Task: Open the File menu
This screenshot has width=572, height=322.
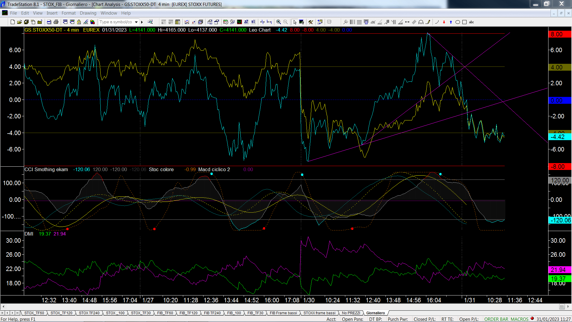Action: (x=13, y=13)
